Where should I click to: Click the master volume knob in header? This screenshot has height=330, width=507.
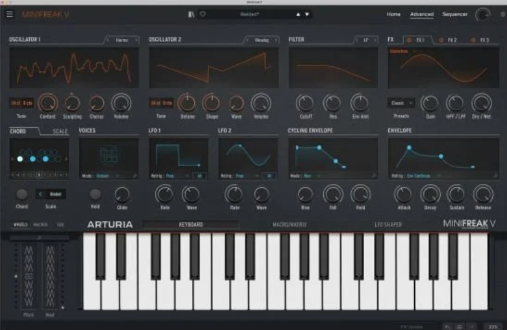(x=482, y=14)
